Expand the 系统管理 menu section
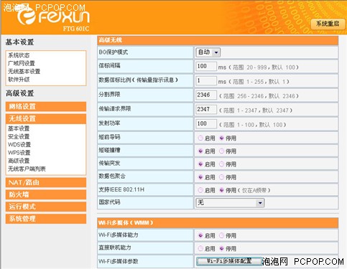347x269 pixels. tap(46, 219)
